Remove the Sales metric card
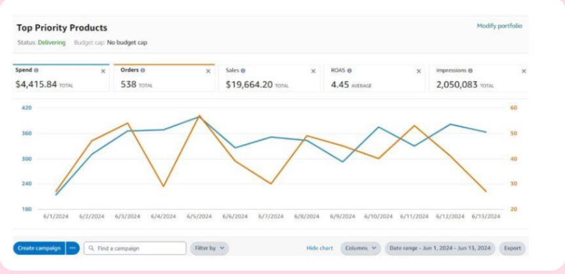565x274 pixels. 313,71
